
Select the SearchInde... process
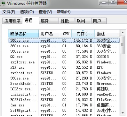coord(64,84)
